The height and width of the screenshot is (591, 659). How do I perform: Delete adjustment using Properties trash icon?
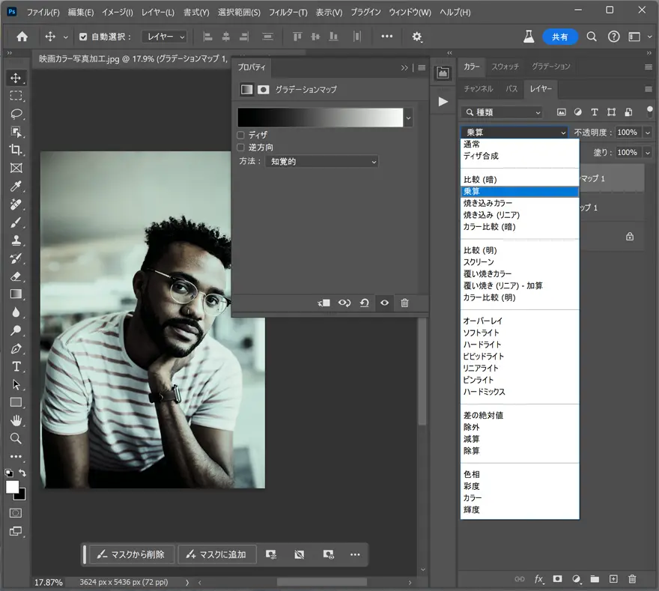(x=404, y=303)
